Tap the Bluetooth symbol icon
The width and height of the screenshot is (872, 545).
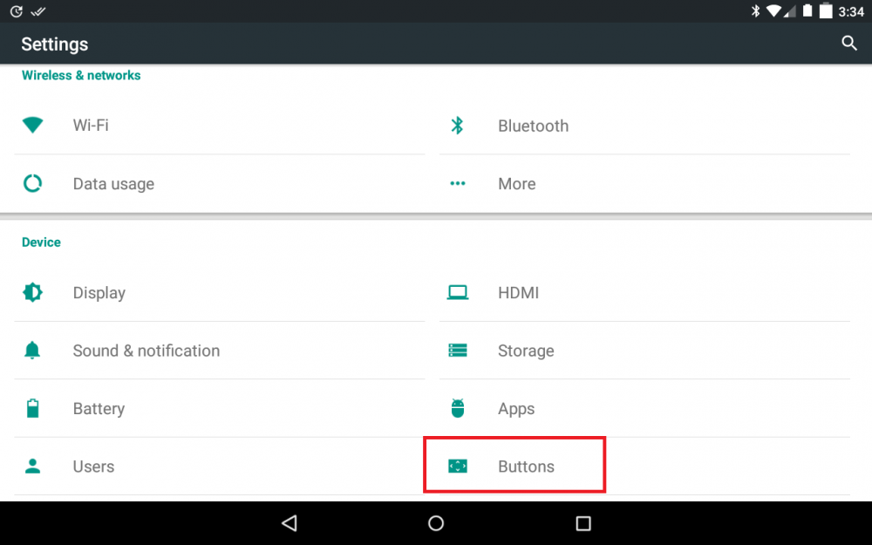(457, 126)
